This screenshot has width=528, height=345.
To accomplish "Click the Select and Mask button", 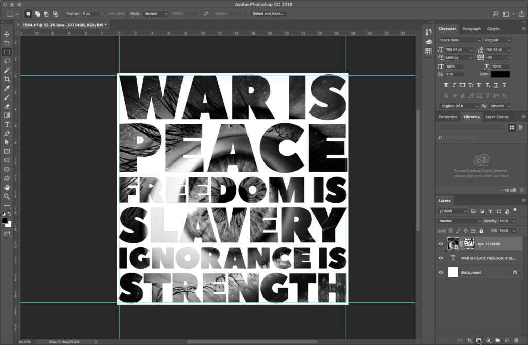I will tap(268, 13).
